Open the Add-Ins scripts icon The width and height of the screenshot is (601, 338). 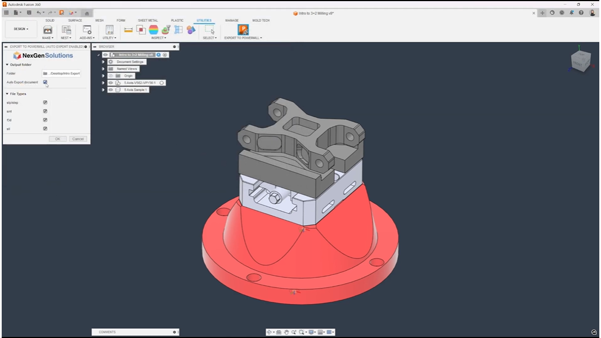coord(87,30)
